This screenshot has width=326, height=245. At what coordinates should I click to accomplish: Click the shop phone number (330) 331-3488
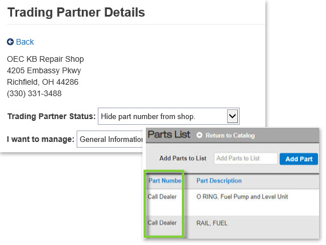point(34,94)
